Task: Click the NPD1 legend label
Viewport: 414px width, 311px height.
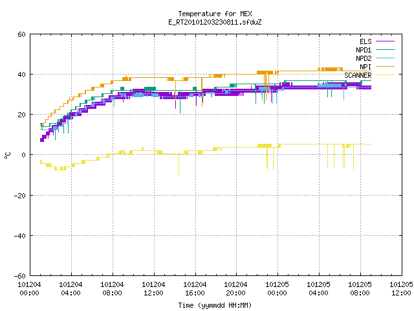Action: [364, 50]
